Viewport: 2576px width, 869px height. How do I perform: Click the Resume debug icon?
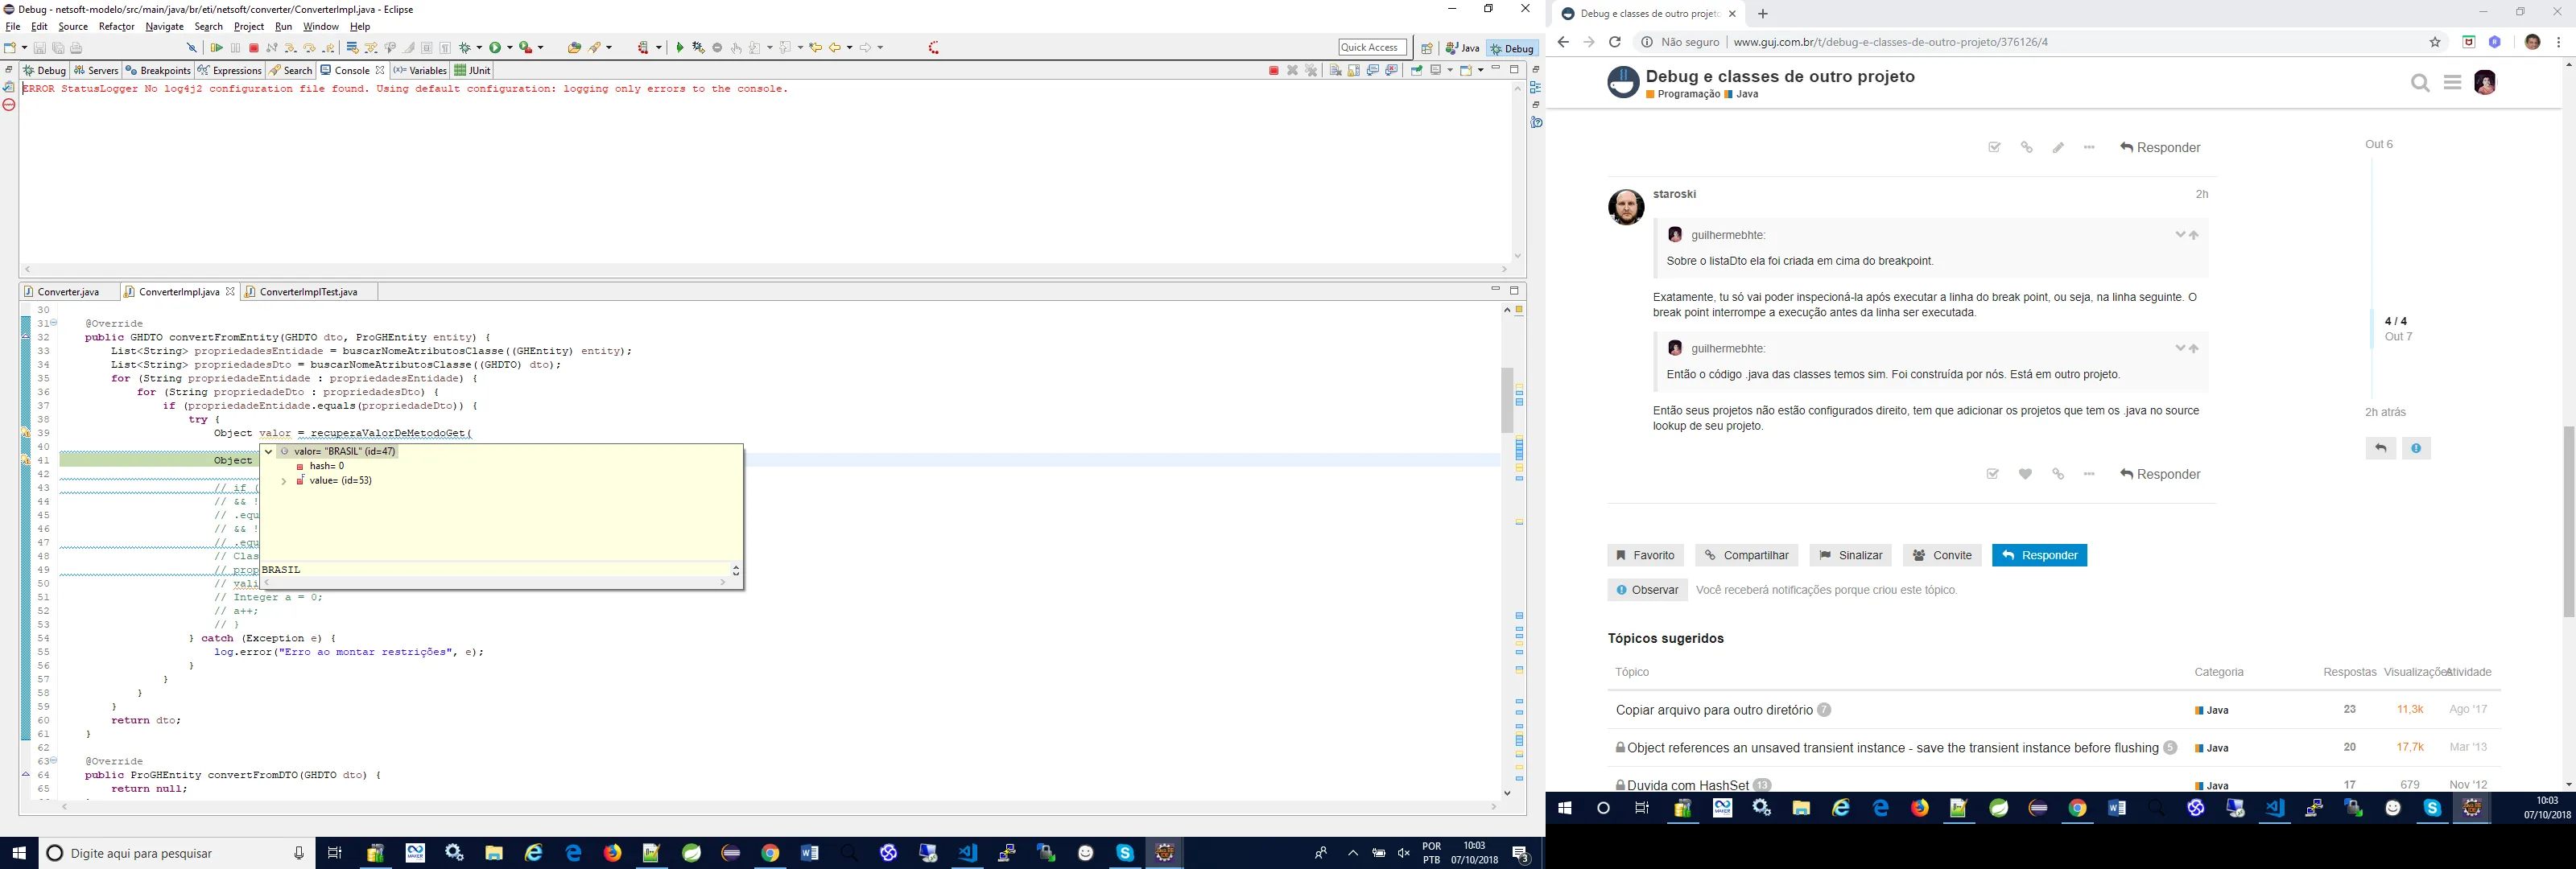217,48
